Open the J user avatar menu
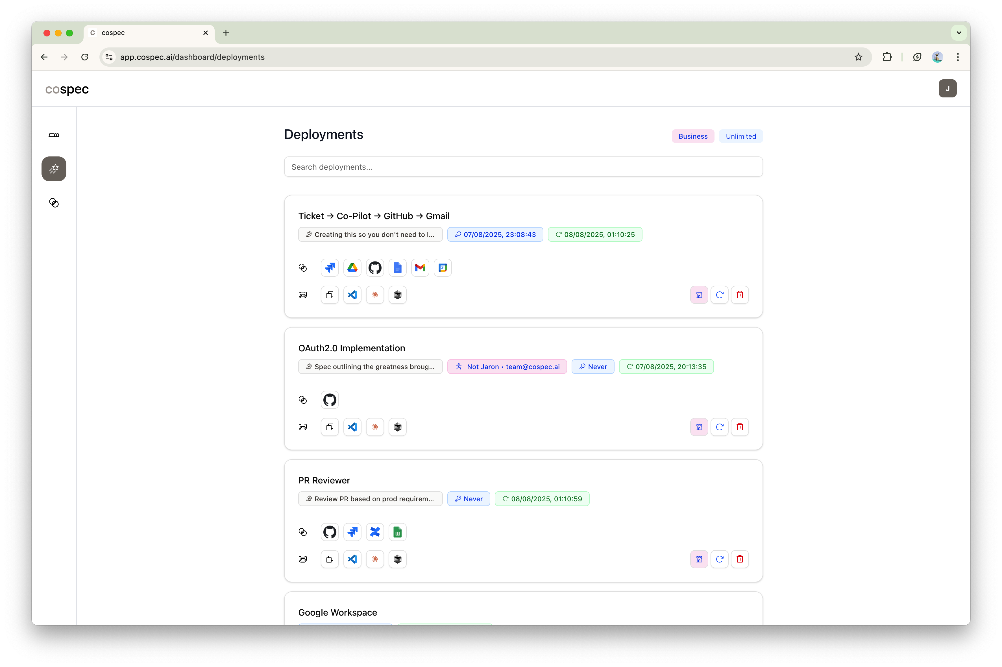This screenshot has width=1002, height=667. click(x=947, y=88)
